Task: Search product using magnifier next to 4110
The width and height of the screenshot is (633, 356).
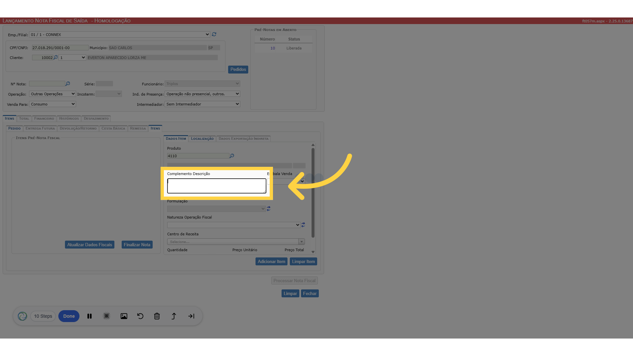Action: (x=232, y=156)
